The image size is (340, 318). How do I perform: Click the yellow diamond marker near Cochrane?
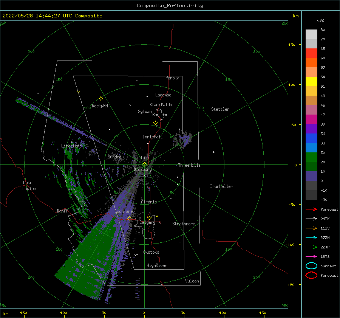click(129, 218)
